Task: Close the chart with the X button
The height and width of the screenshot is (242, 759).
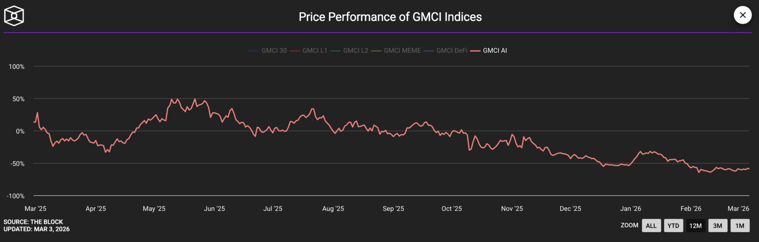Action: [x=742, y=15]
